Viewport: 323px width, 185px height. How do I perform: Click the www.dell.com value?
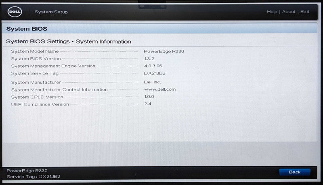160,89
